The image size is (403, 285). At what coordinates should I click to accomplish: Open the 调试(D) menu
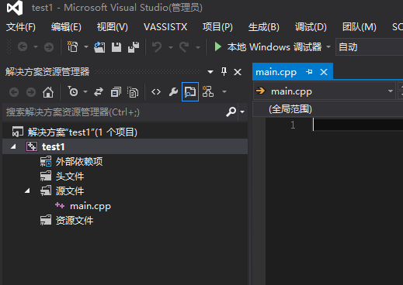coord(311,27)
